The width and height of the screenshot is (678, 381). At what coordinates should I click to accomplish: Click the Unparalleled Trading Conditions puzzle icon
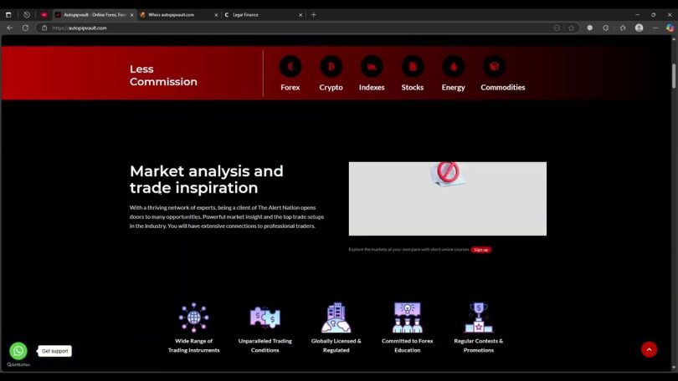(x=265, y=317)
